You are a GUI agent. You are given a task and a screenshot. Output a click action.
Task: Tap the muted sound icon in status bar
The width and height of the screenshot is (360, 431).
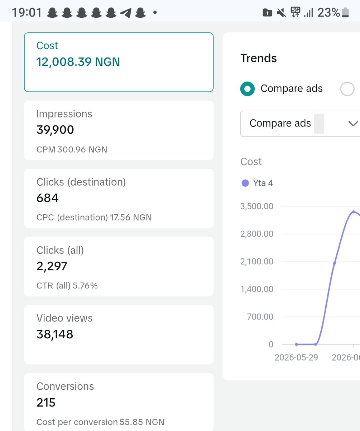tap(282, 13)
